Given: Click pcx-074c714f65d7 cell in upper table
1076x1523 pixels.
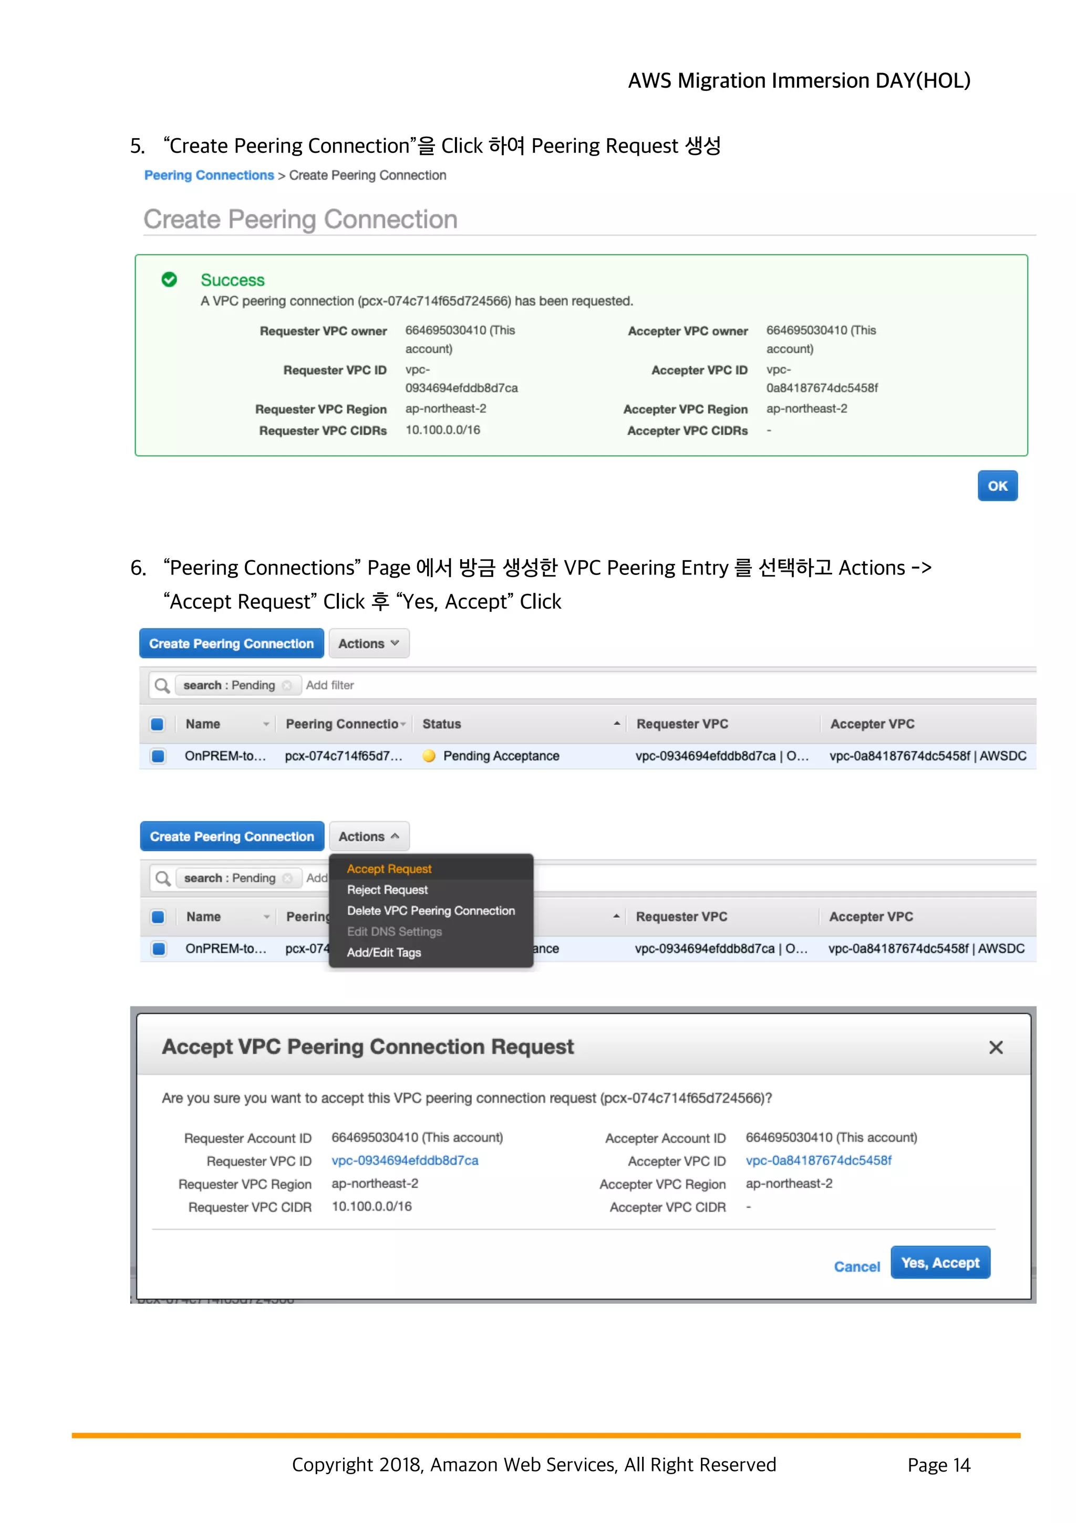Looking at the screenshot, I should click(x=344, y=756).
